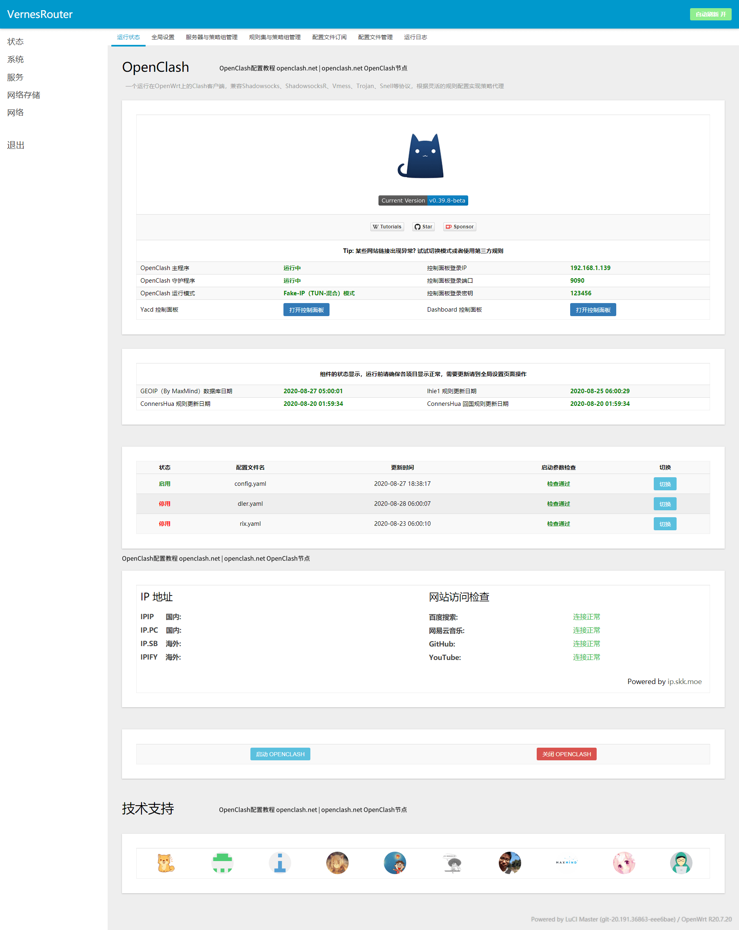739x930 pixels.
Task: Expand the 状态 sidebar menu
Action: [x=15, y=42]
